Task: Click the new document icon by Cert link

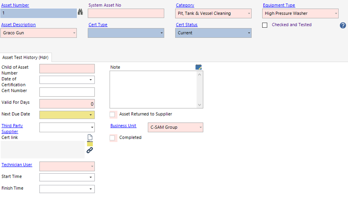Action: pos(90,137)
